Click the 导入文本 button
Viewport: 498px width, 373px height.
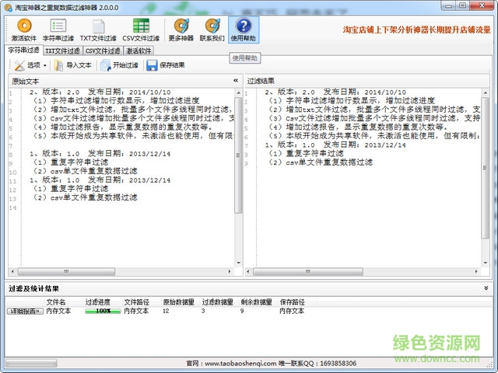72,65
